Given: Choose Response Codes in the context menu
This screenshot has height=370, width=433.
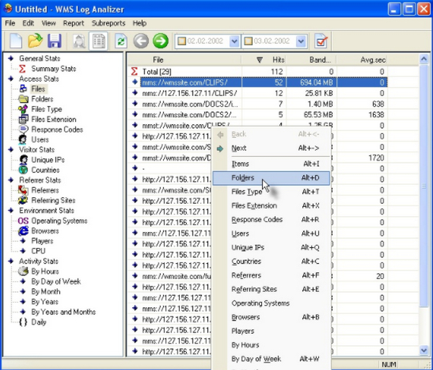Looking at the screenshot, I should click(x=271, y=220).
